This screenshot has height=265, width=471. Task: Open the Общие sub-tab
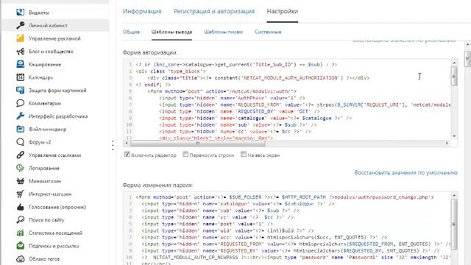(x=131, y=32)
